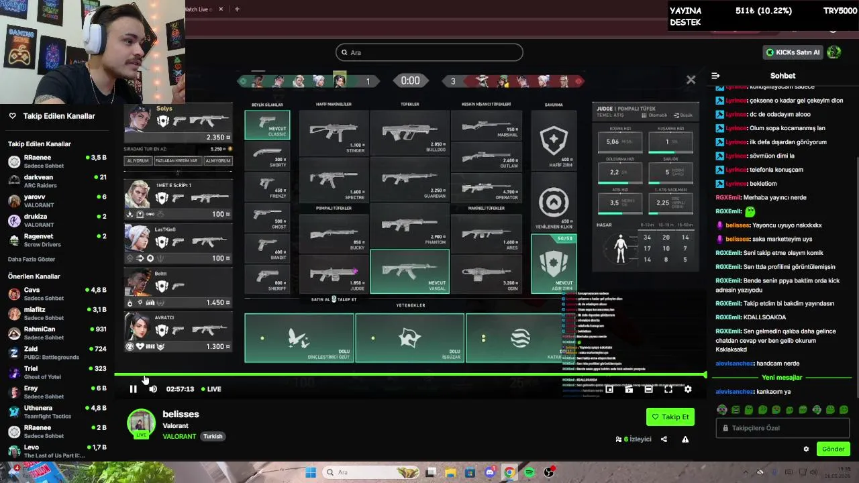Open yarovv VALORANT channel
This screenshot has width=859, height=483.
57,201
